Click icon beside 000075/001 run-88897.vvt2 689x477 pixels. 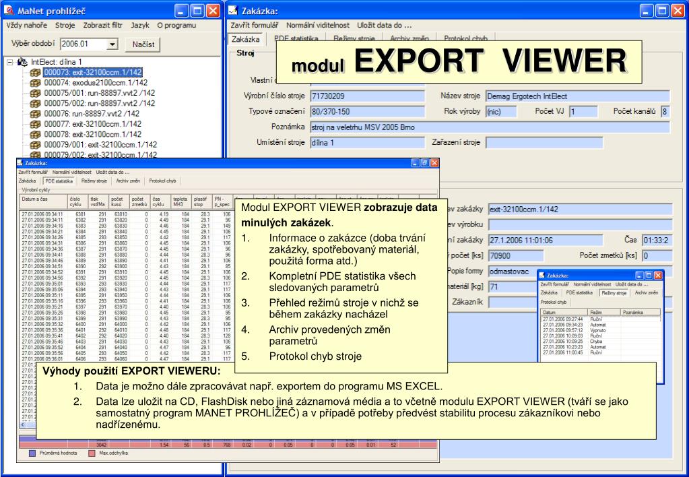36,92
